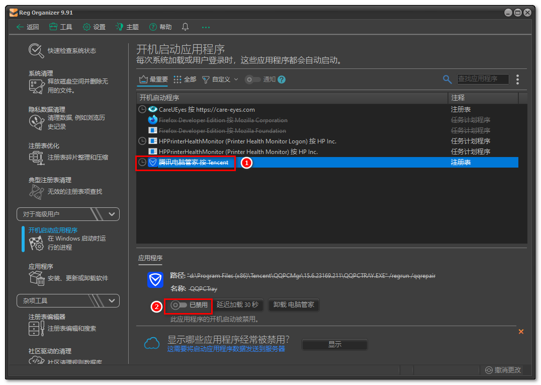This screenshot has width=541, height=385.
Task: Click the 腾讯电脑管家 shield icon in list
Action: click(152, 162)
